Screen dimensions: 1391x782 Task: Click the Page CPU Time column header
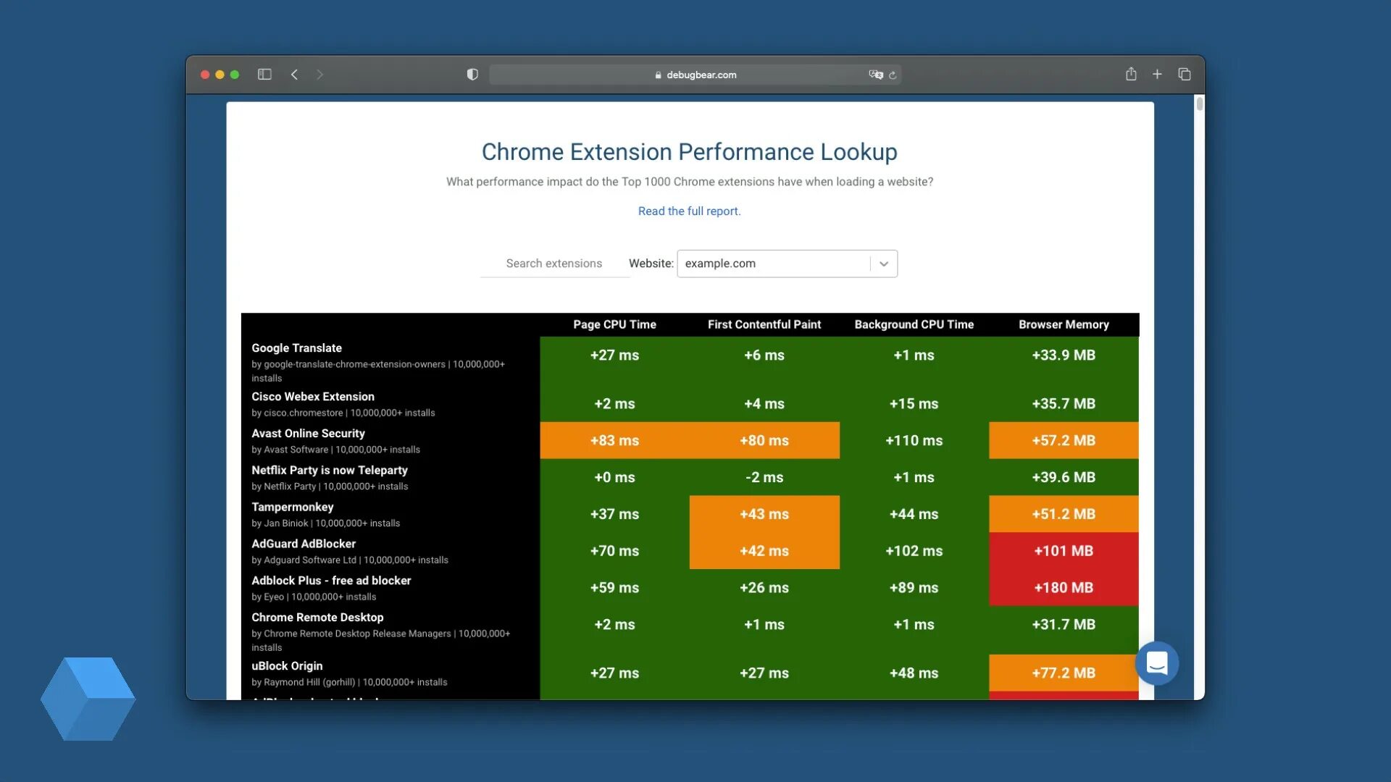tap(614, 324)
